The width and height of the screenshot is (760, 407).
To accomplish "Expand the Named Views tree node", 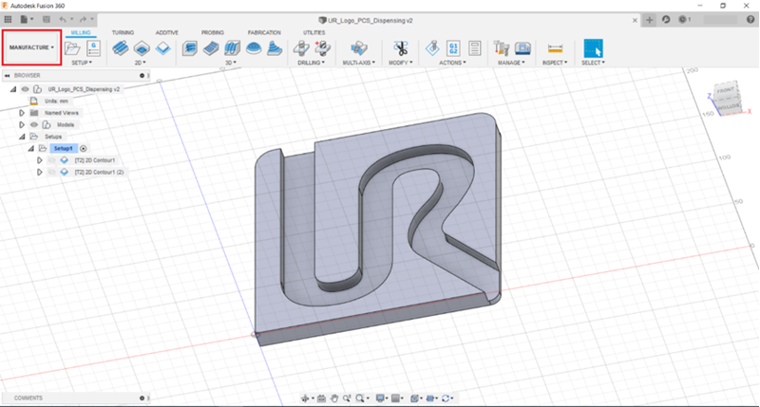I will coord(21,113).
